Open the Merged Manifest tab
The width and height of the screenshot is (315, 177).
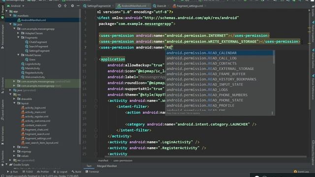(107, 166)
